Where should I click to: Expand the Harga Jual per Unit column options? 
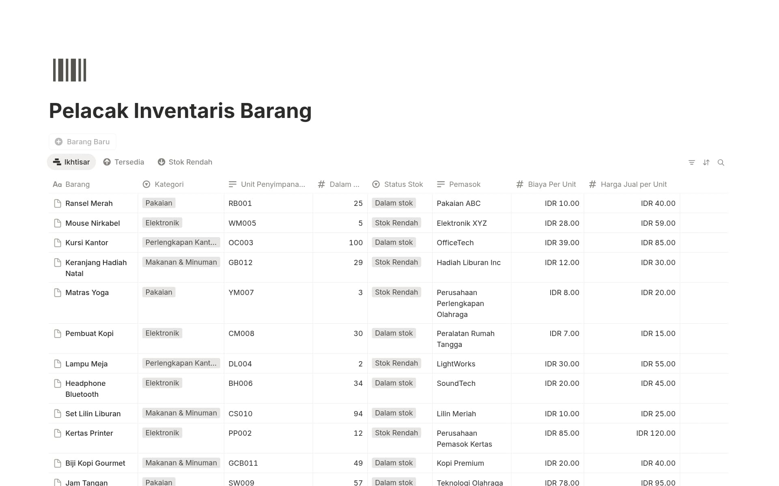click(633, 184)
